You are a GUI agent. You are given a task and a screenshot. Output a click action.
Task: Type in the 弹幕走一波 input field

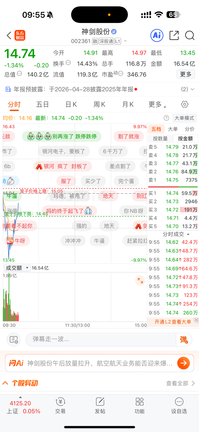(x=101, y=339)
